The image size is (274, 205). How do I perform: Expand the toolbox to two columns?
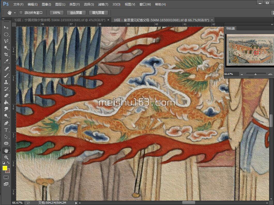click(4, 19)
